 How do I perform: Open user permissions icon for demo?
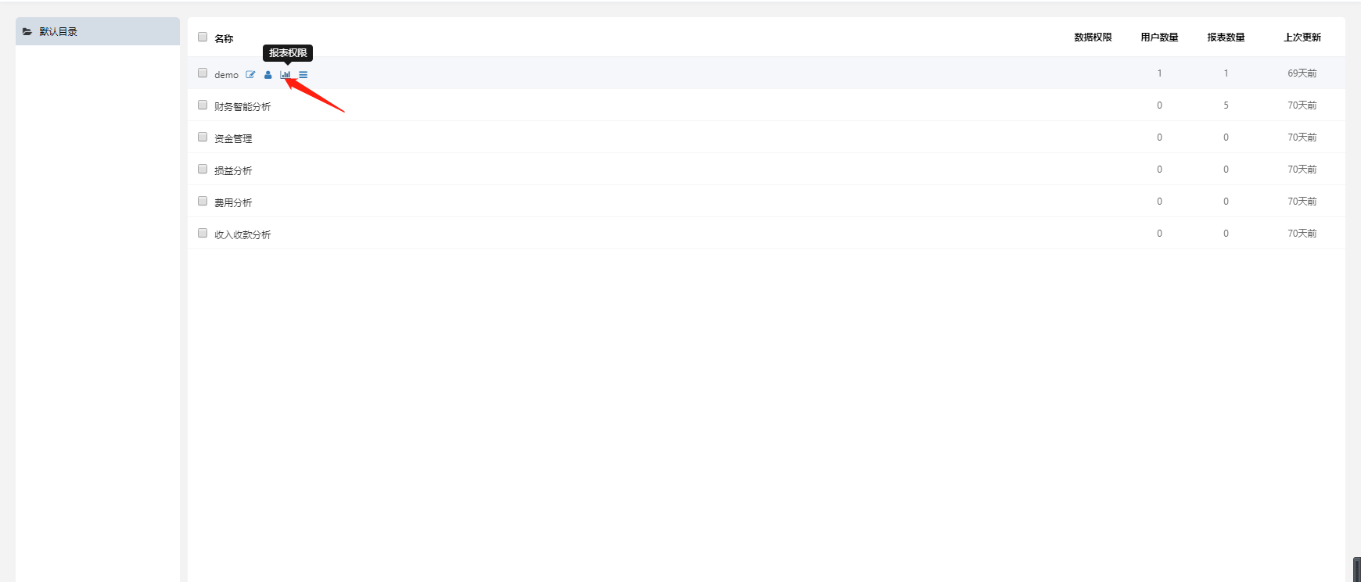268,75
